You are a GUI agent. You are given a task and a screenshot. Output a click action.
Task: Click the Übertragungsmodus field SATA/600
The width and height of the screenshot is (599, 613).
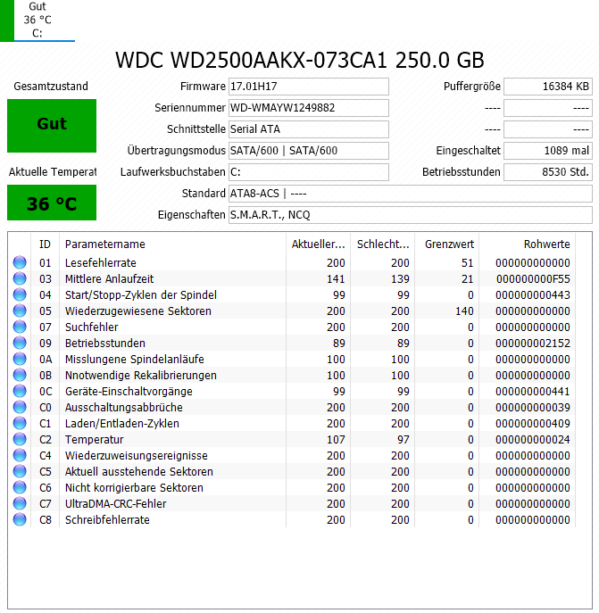point(308,151)
